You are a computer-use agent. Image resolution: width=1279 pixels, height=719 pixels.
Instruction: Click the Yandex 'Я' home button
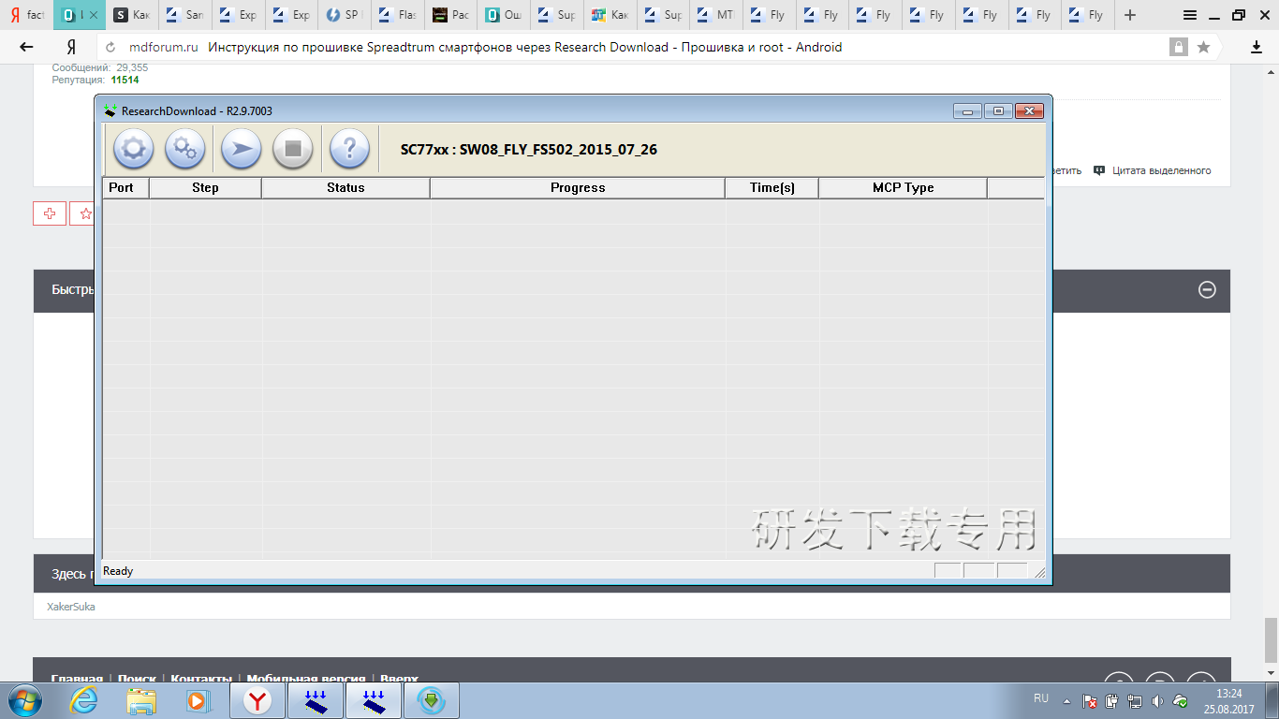(71, 47)
